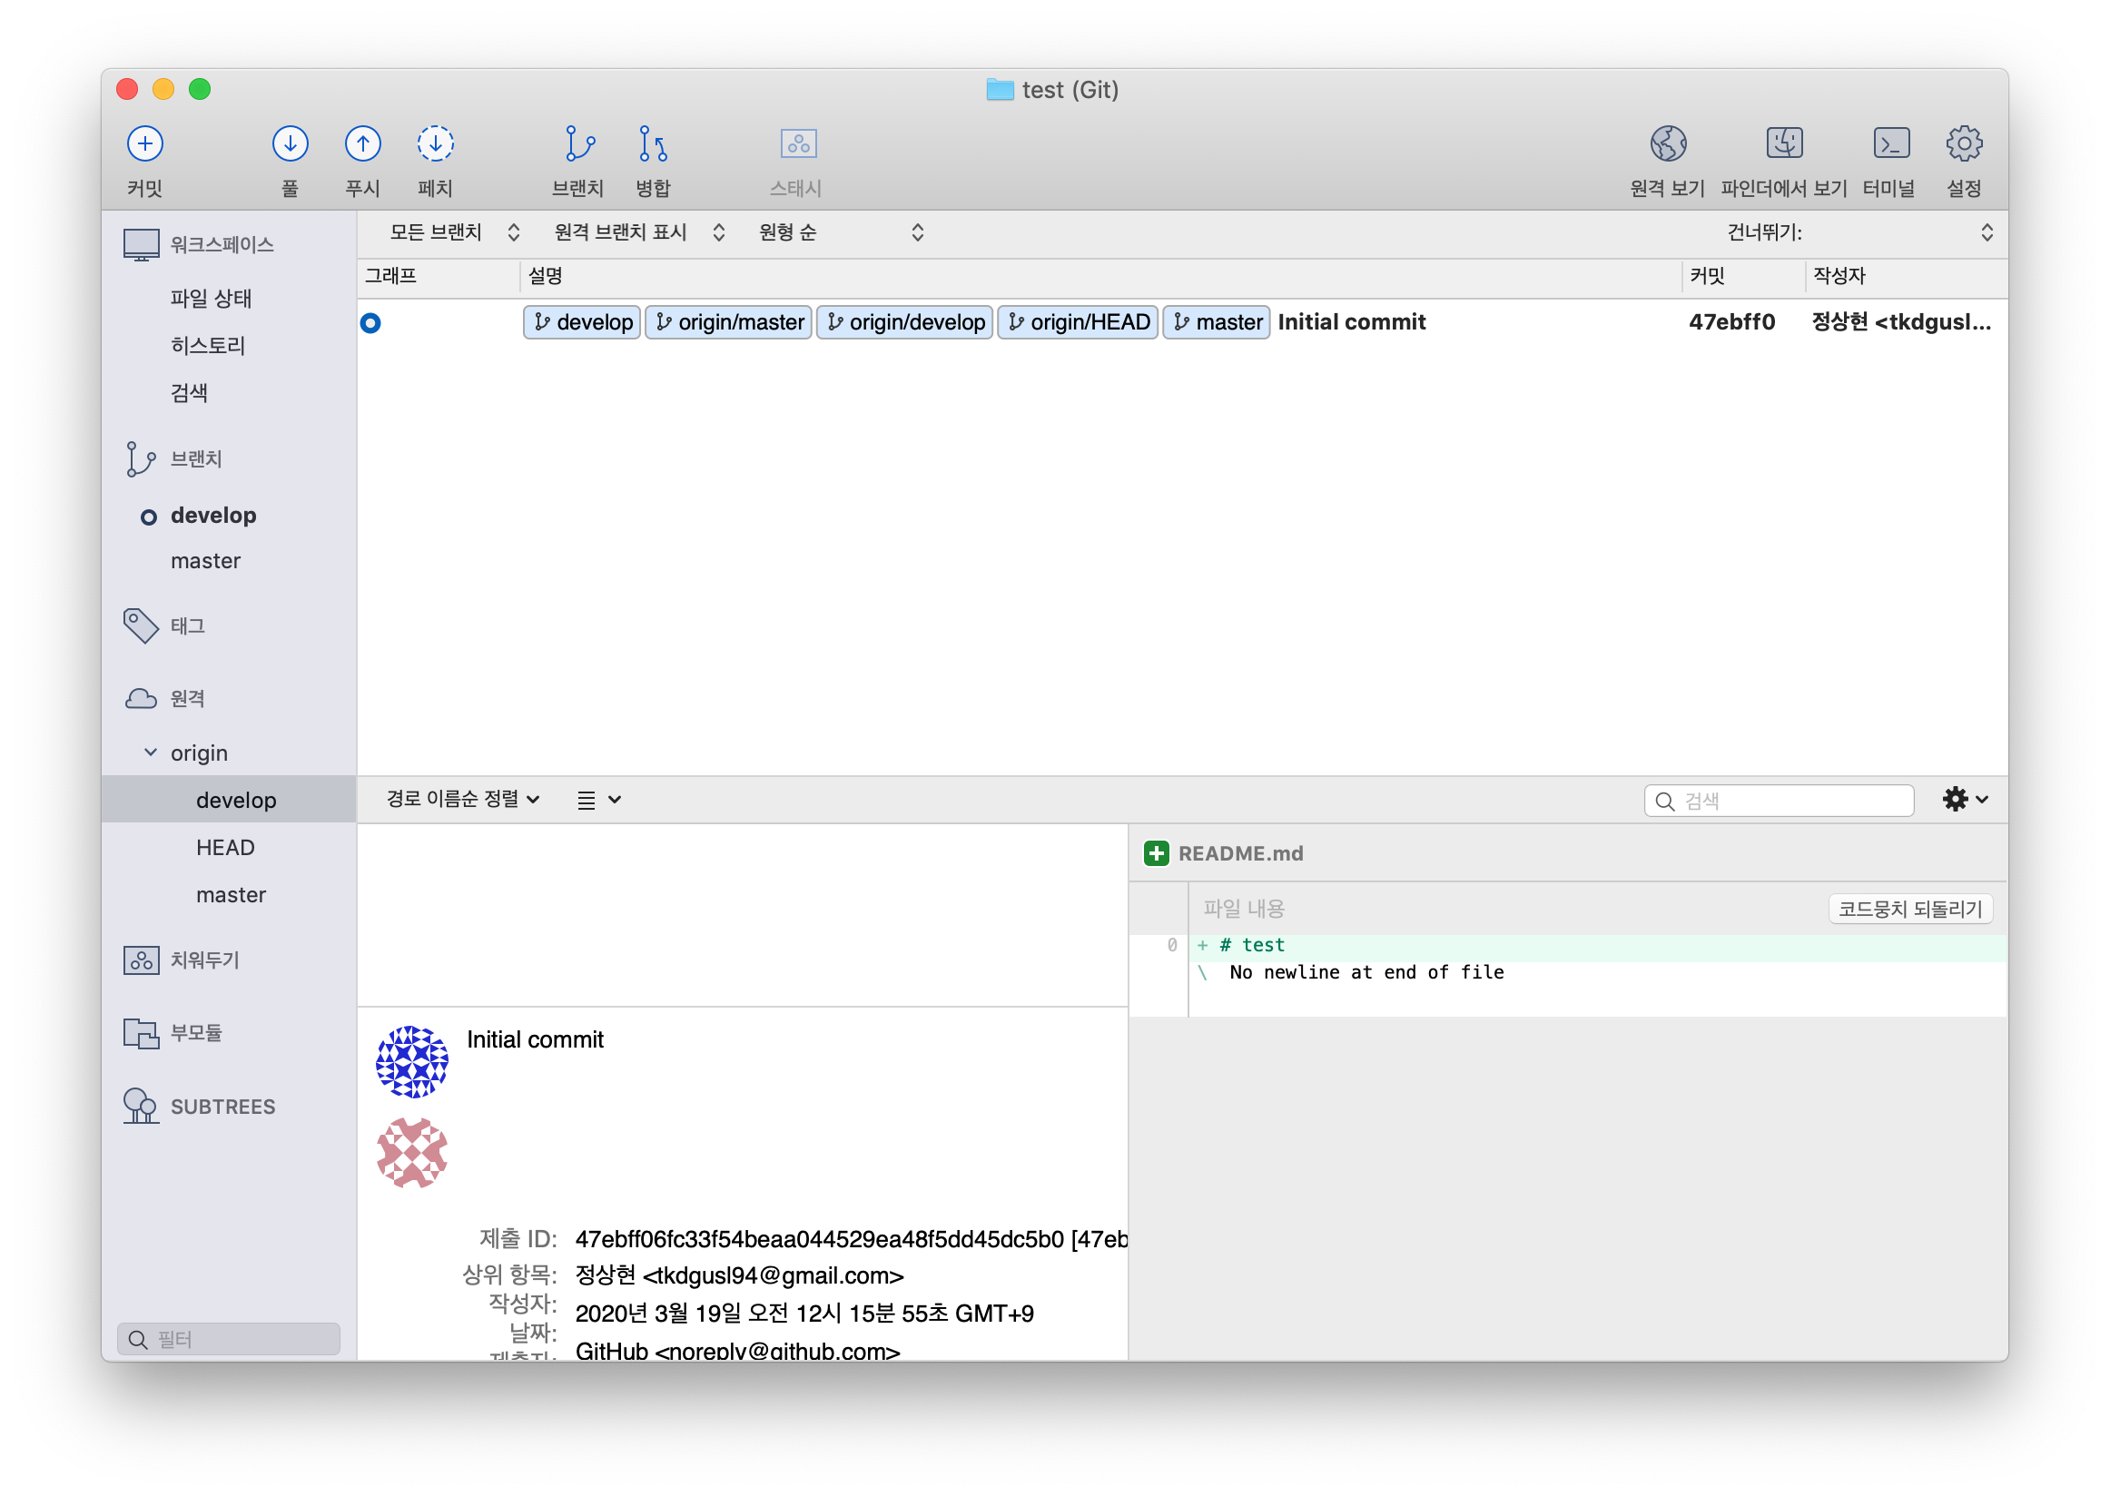Viewport: 2110px width, 1496px height.
Task: Collapse the origin remote tree node
Action: pyautogui.click(x=150, y=753)
